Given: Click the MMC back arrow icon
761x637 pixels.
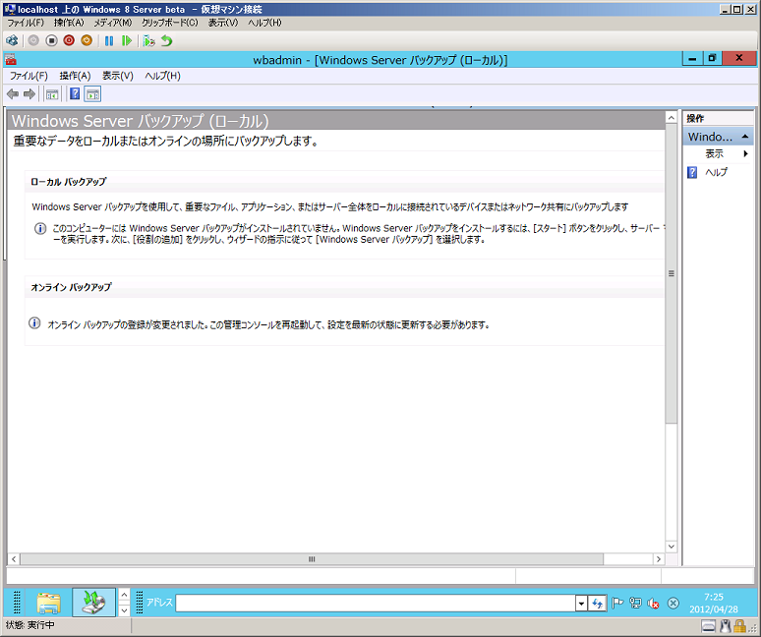Looking at the screenshot, I should click(x=13, y=94).
